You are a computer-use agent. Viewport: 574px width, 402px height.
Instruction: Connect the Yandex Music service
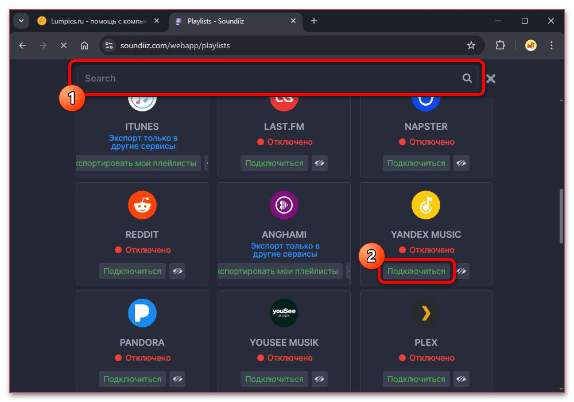point(416,271)
